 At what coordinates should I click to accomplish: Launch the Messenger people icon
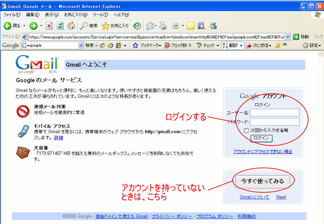pos(213,26)
